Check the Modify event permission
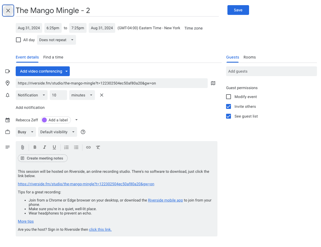The width and height of the screenshot is (321, 247). [229, 97]
